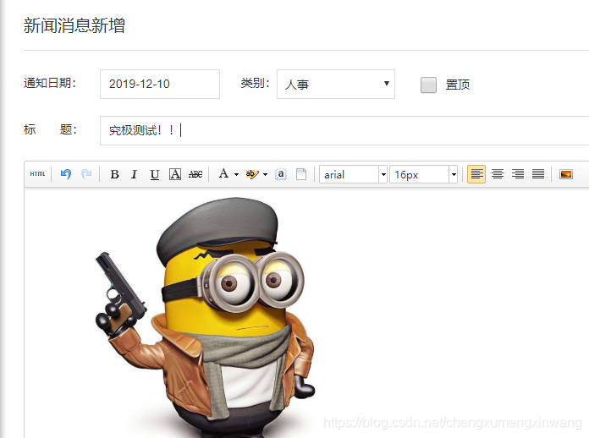Open font color dropdown arrow
The image size is (589, 438).
pos(236,174)
